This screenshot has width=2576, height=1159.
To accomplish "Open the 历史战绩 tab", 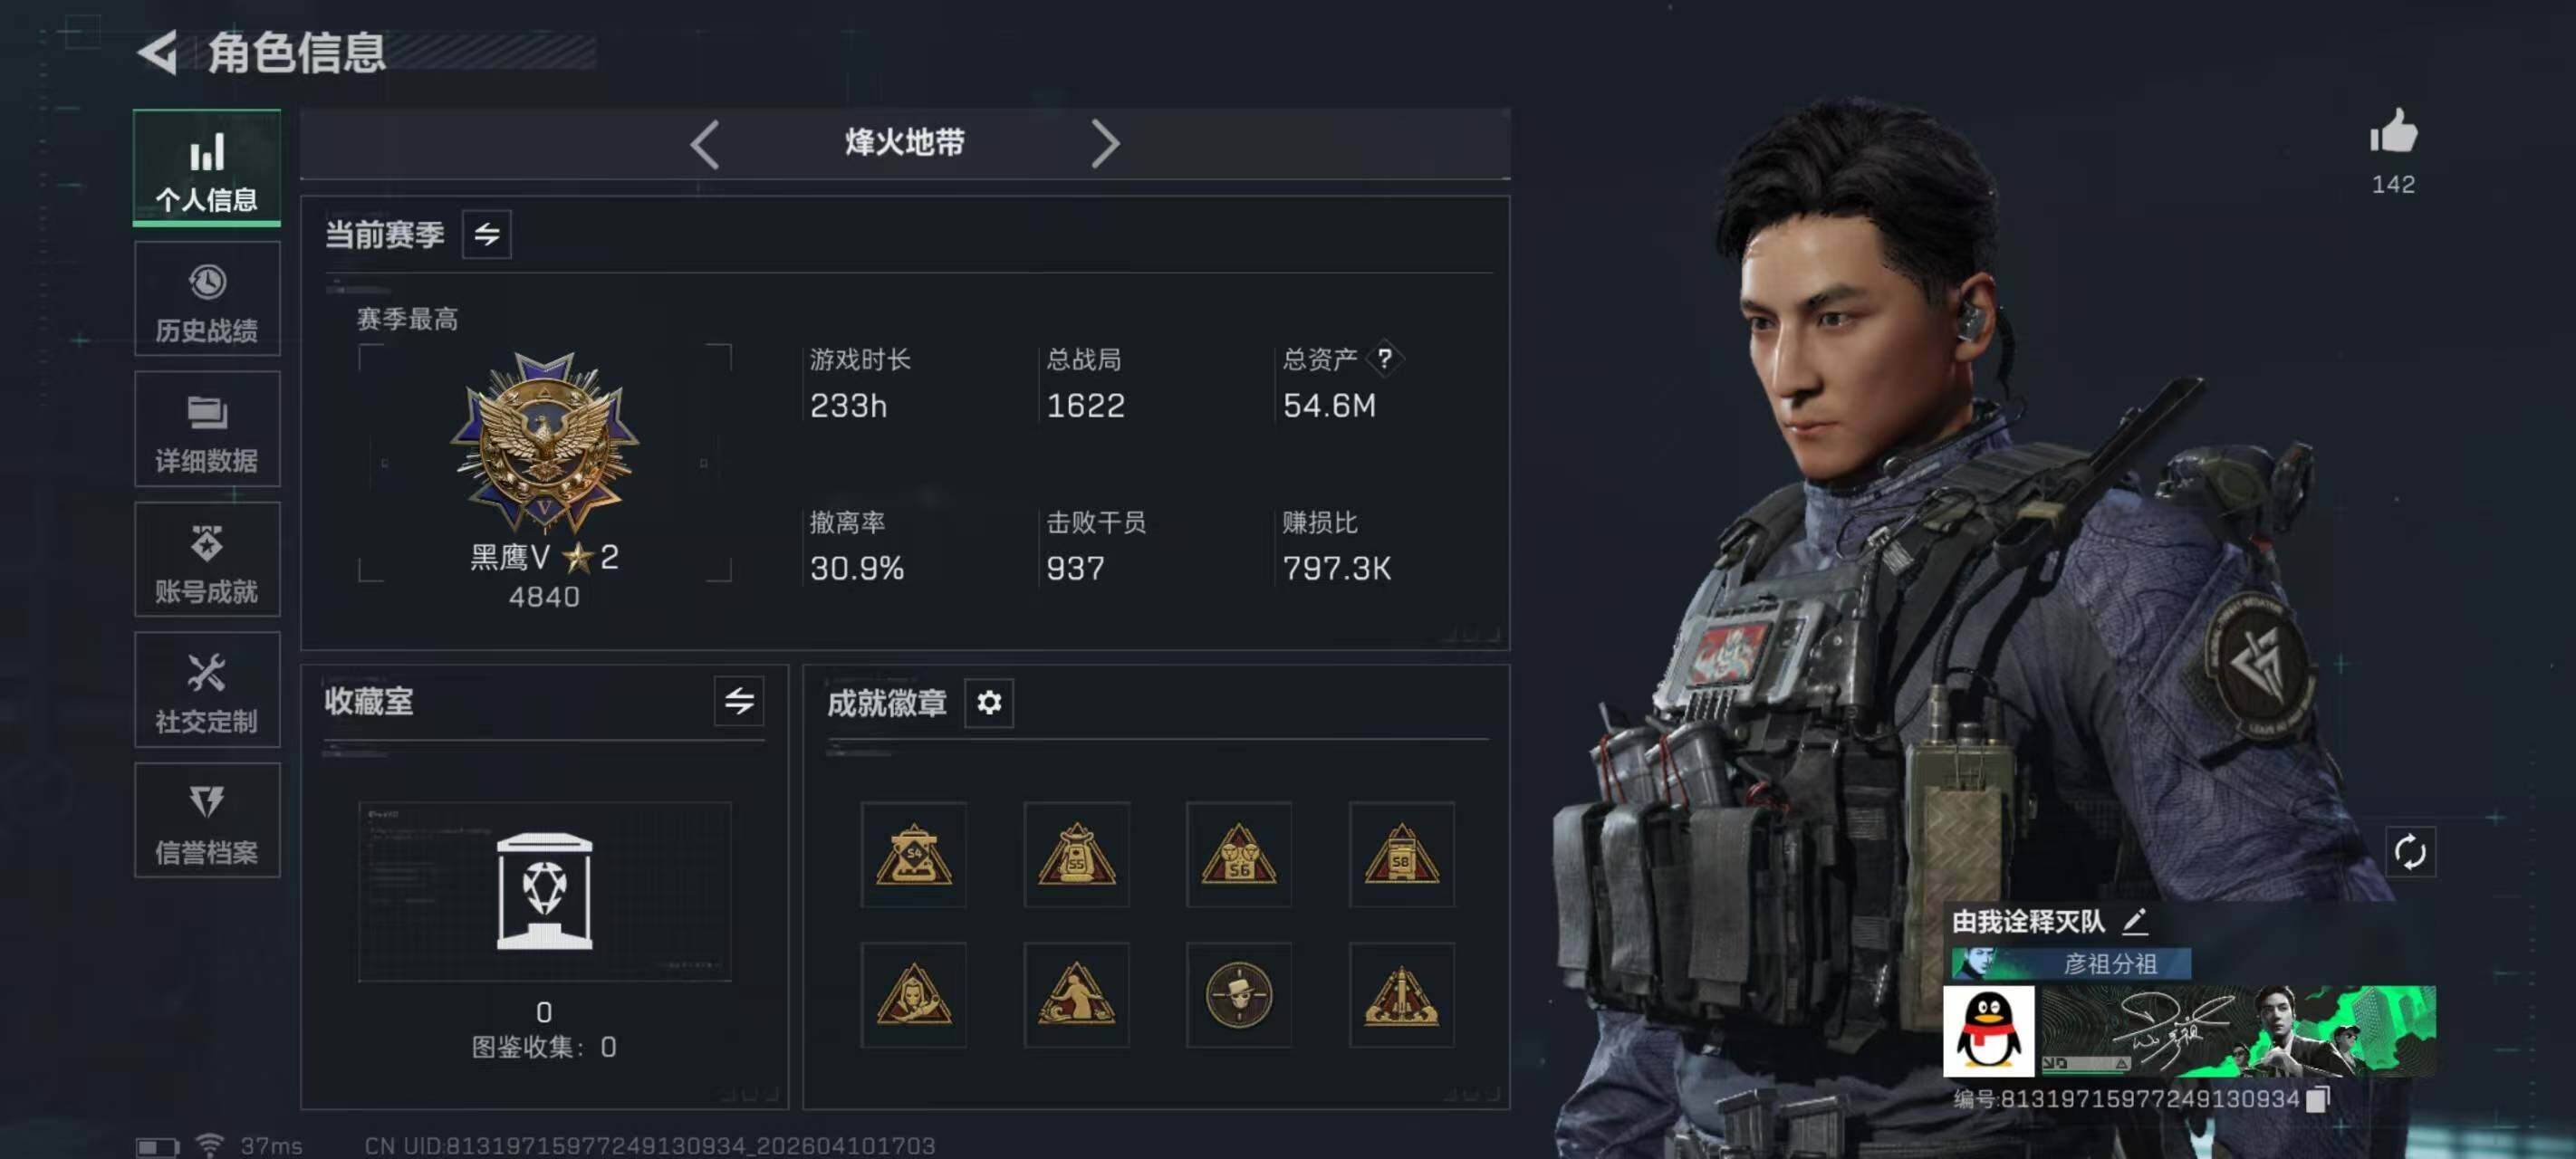I will point(207,300).
